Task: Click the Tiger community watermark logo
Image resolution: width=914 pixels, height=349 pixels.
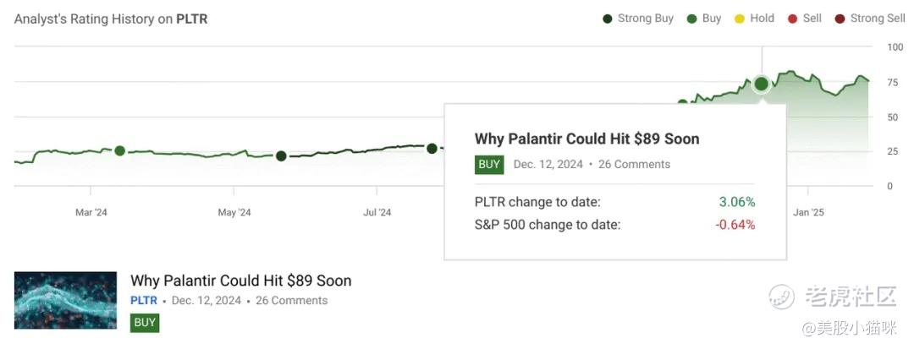Action: (783, 295)
